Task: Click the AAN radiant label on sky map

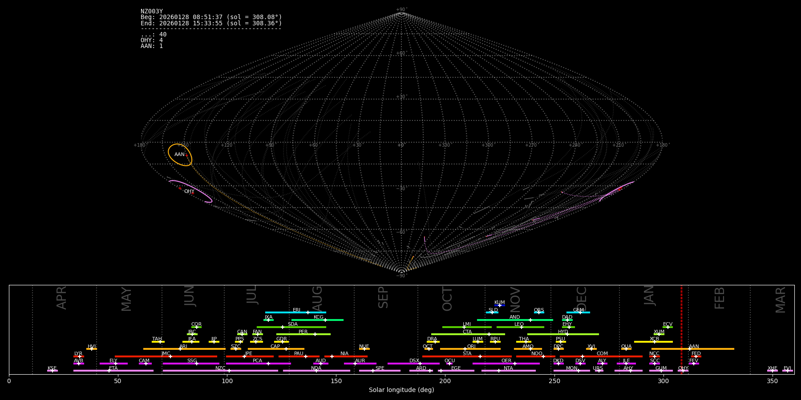Action: click(179, 155)
